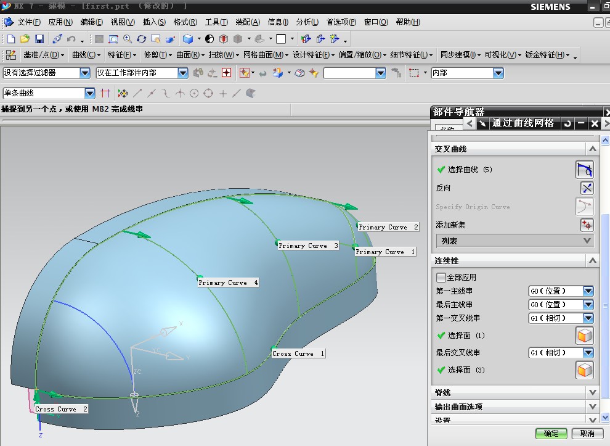Viewport: 610px width, 446px height.
Task: Click the 添加新集 add new set icon
Action: [586, 225]
